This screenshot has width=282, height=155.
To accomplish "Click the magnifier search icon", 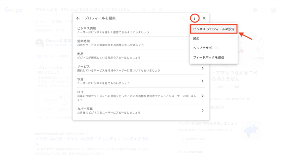I will coord(161,10).
